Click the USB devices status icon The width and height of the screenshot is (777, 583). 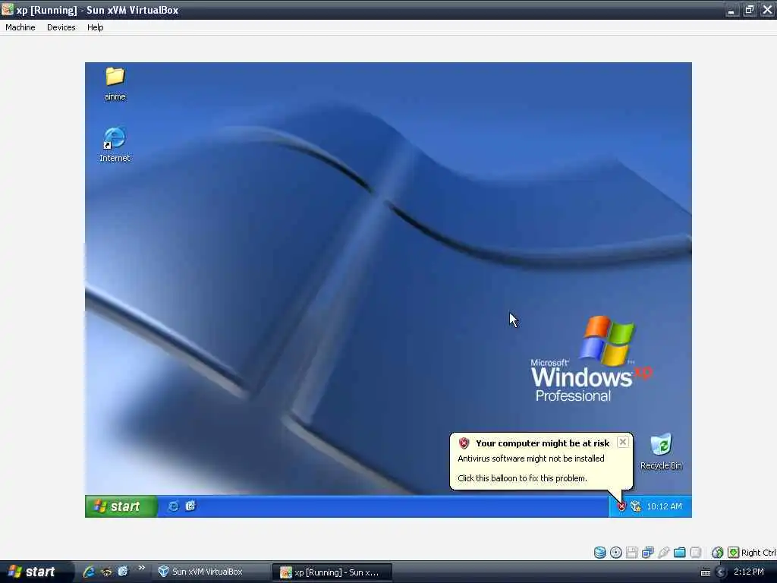coord(664,553)
